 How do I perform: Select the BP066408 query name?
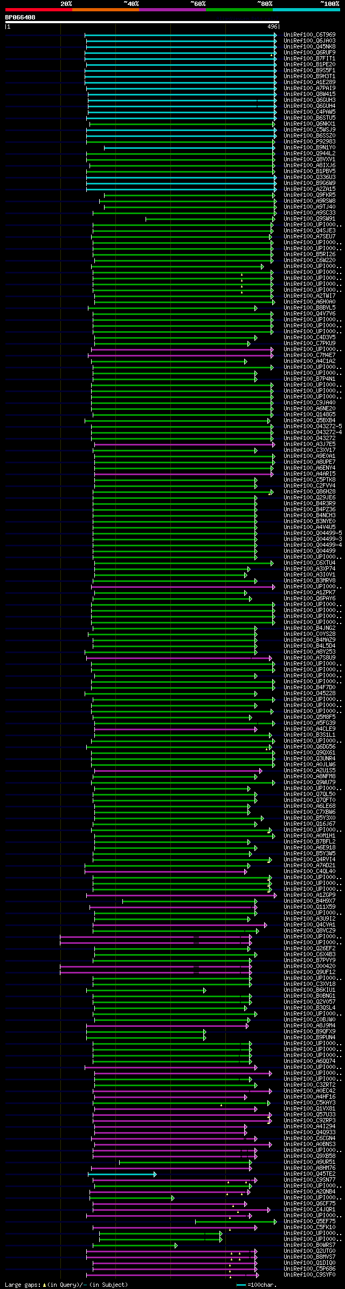20,17
